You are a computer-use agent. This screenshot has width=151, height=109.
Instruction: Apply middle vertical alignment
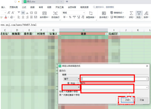23,13
